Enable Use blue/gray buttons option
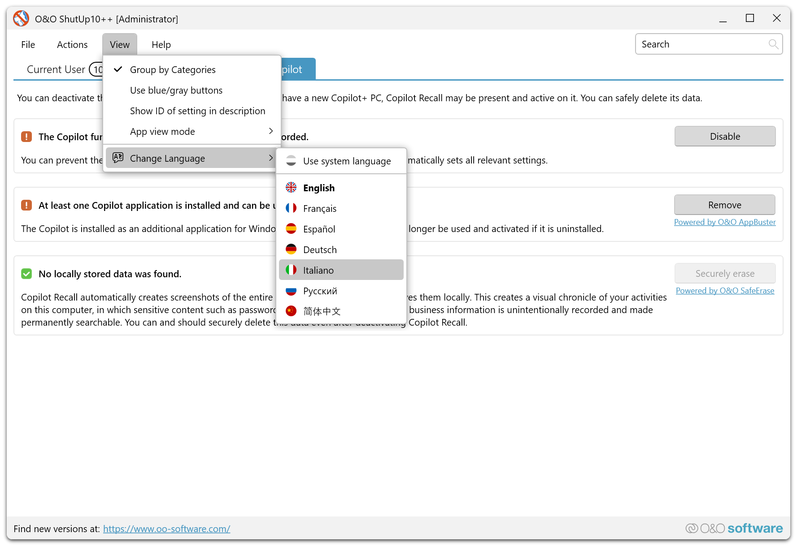Screen dimensions: 797x546 tap(176, 90)
